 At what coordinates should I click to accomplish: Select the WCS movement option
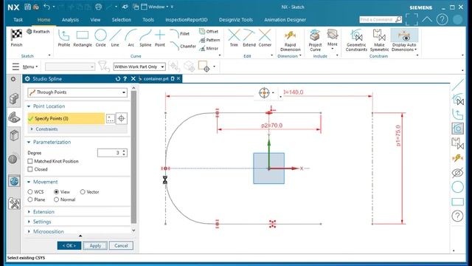click(30, 192)
